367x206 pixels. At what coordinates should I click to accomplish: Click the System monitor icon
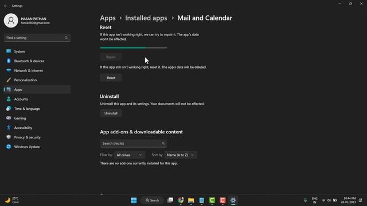9,51
